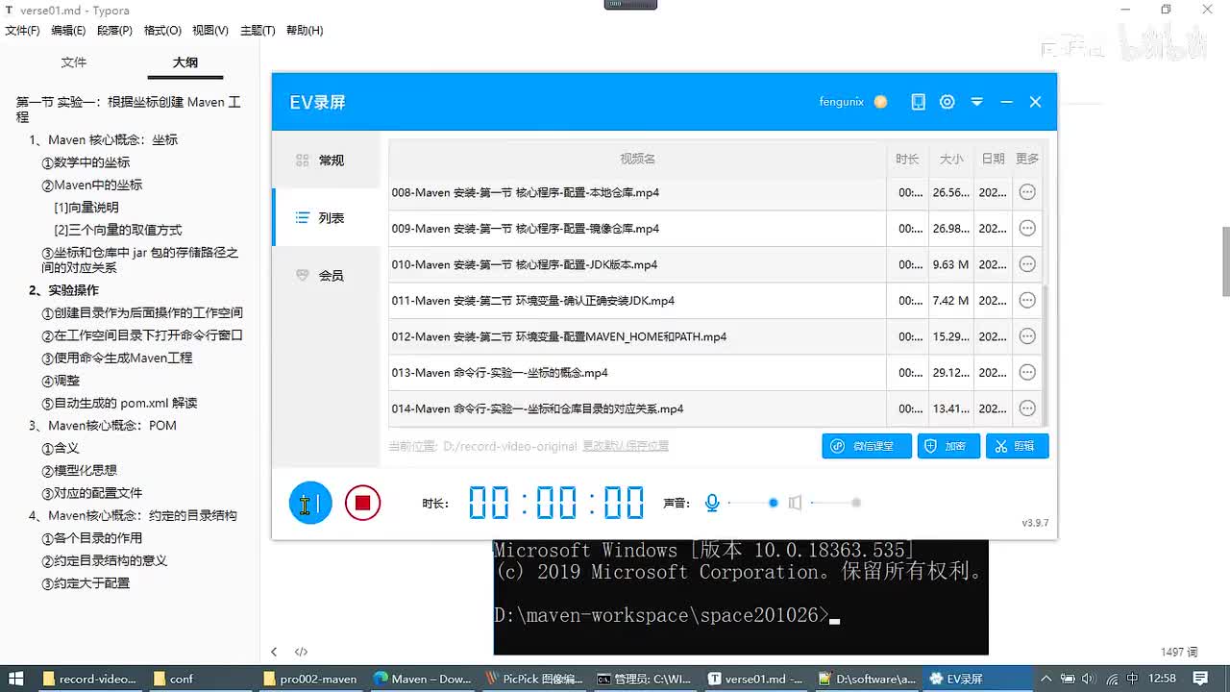Toggle the speaker mute icon

tap(795, 503)
